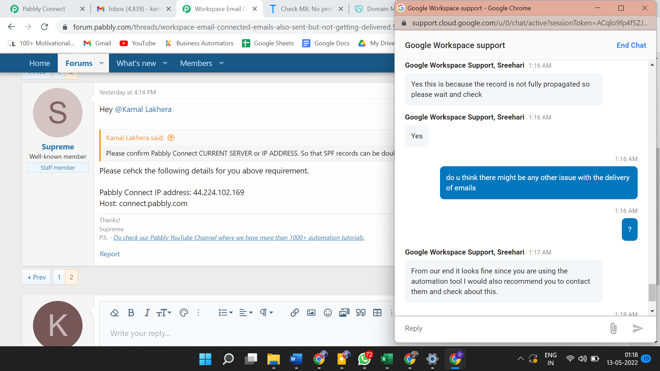Click the insert image icon in editor
660x371 pixels.
[x=311, y=313]
